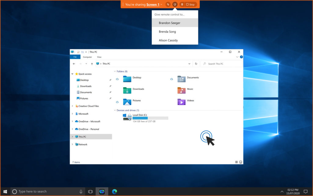This screenshot has height=196, width=313.
Task: Expand the Screen 1 sharing dropdown
Action: 161,4
